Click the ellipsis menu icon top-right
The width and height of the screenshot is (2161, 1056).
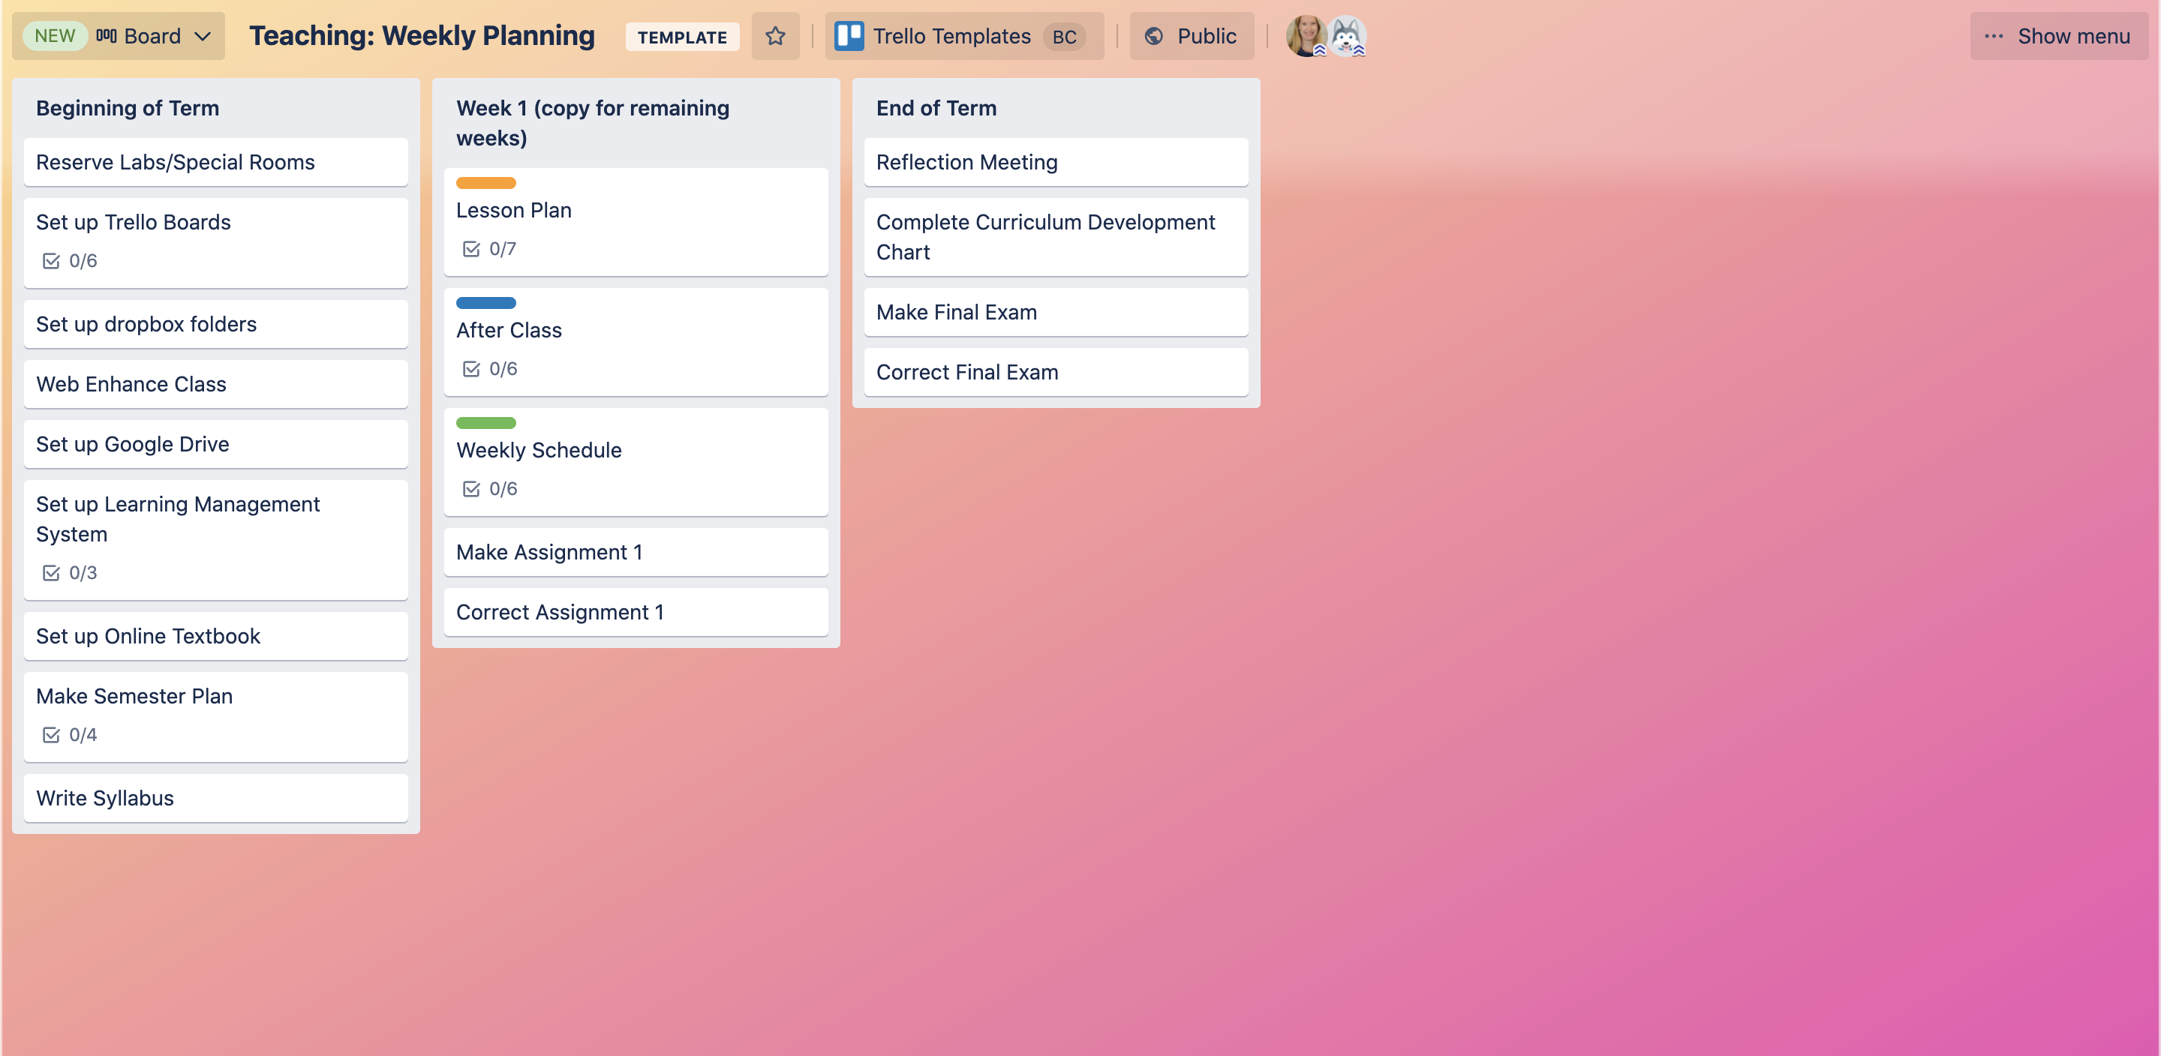coord(1994,34)
